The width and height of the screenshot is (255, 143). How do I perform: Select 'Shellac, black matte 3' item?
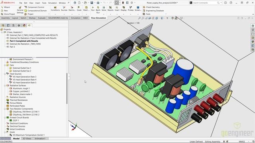point(22,95)
